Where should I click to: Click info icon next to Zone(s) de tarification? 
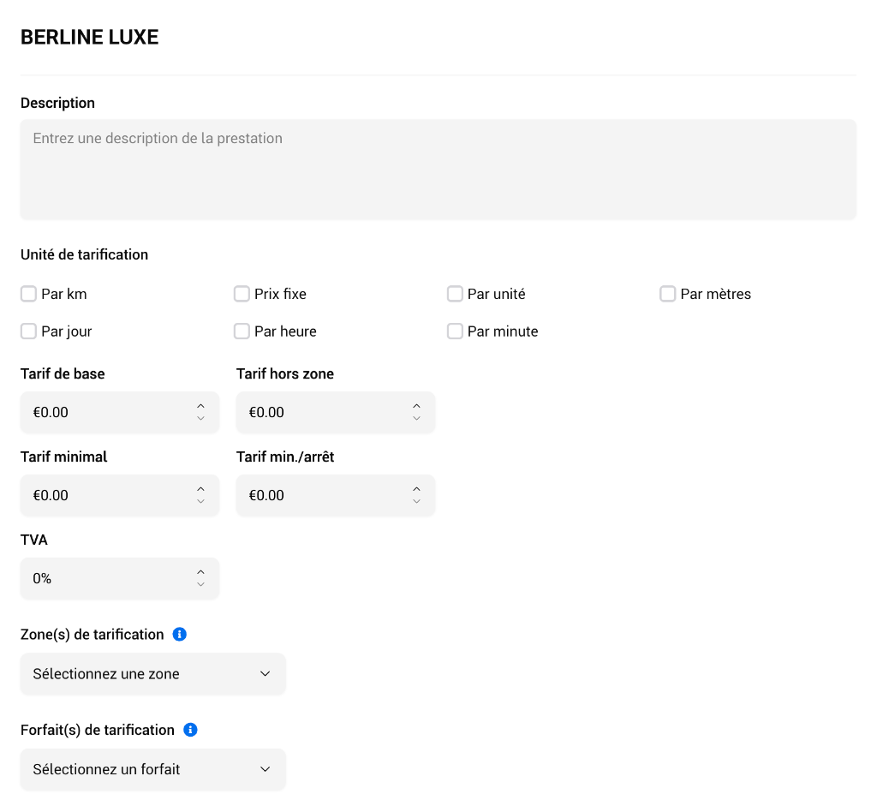(x=180, y=635)
